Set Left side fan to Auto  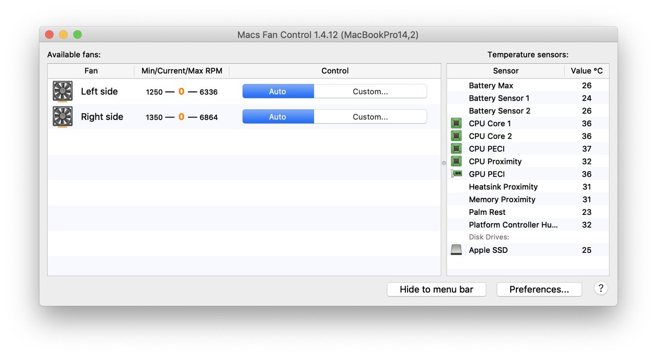click(278, 91)
